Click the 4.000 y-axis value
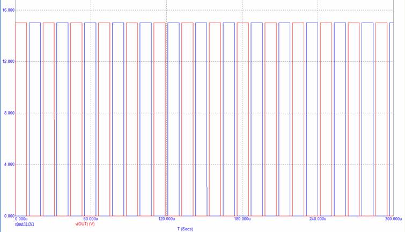The height and width of the screenshot is (232, 405). tap(10, 164)
